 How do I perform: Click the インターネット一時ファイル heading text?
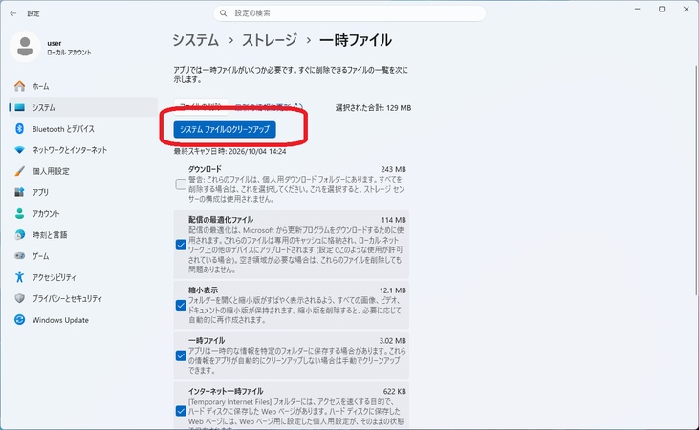[x=226, y=391]
